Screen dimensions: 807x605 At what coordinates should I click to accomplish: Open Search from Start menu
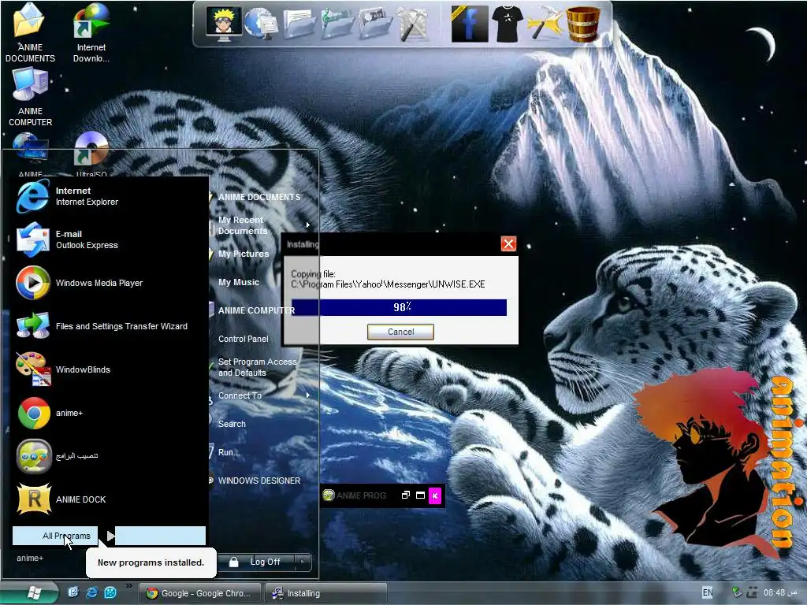click(x=232, y=424)
